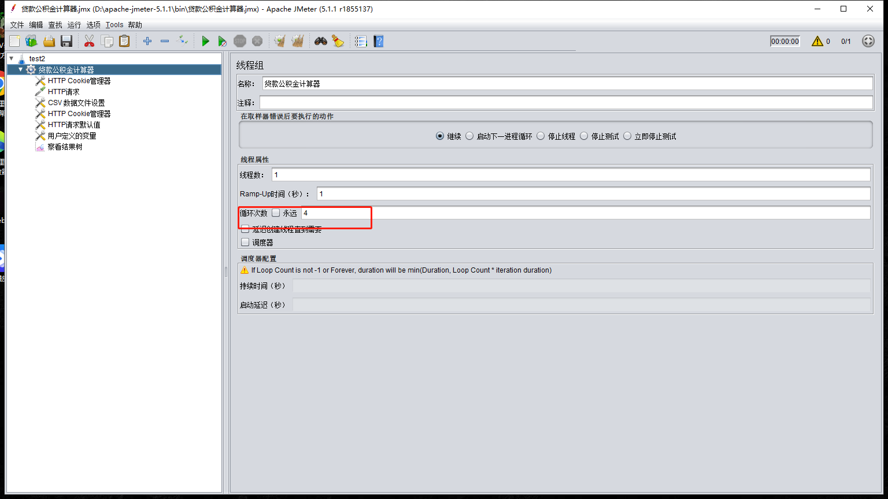Click the Toggle enable/disable icon
Image resolution: width=888 pixels, height=499 pixels.
click(x=182, y=41)
